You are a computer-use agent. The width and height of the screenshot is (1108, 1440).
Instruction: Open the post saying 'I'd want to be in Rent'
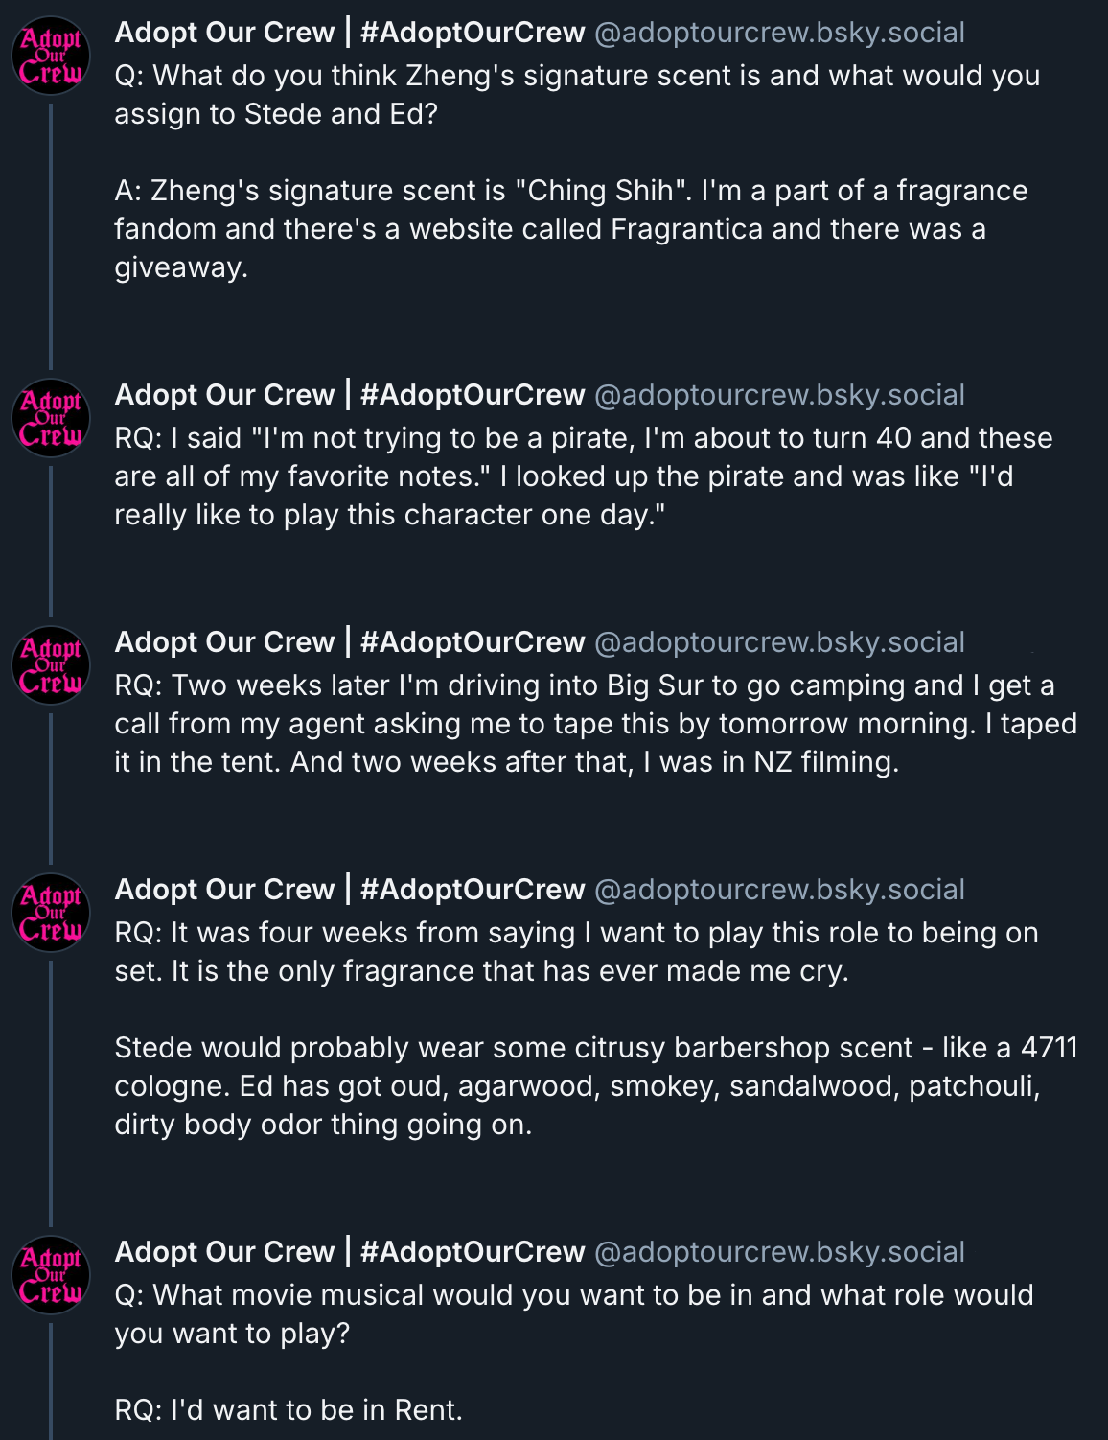(x=288, y=1410)
